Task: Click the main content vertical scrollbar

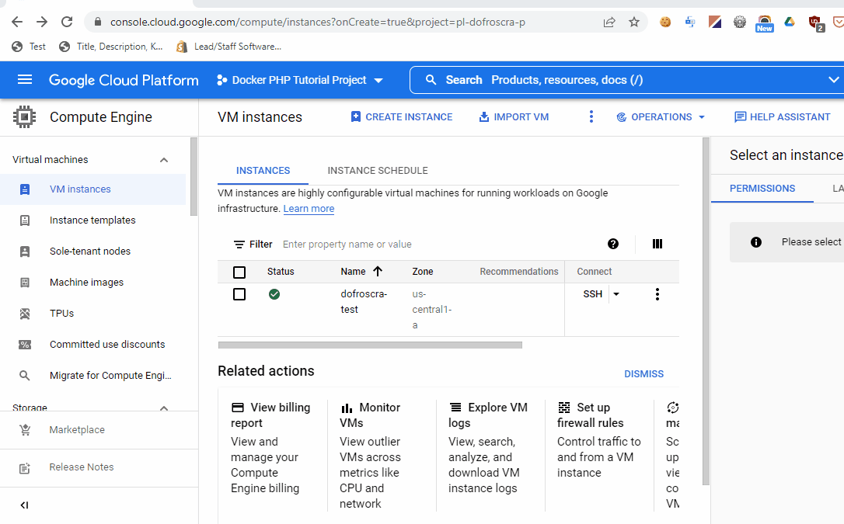Action: click(706, 312)
